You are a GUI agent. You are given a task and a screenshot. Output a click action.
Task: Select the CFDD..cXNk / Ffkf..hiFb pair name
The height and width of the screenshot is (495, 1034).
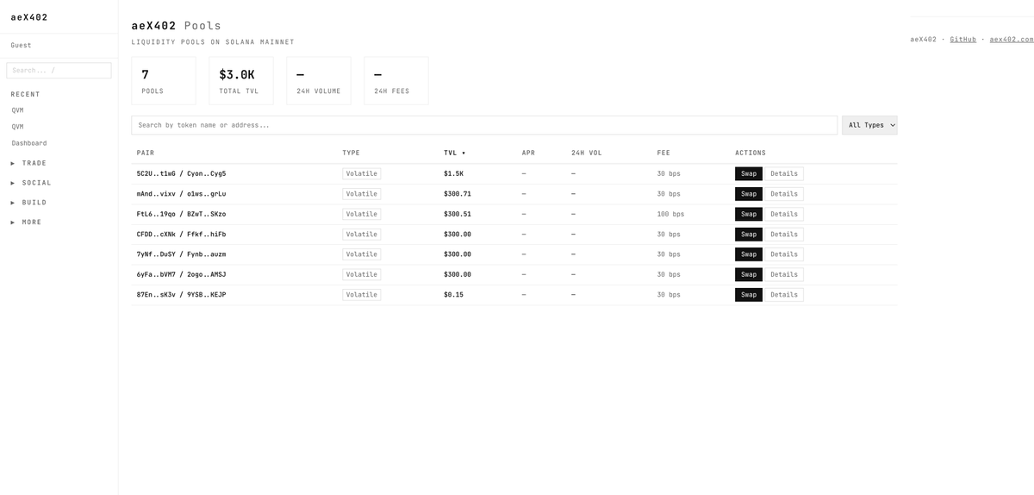[x=181, y=235]
